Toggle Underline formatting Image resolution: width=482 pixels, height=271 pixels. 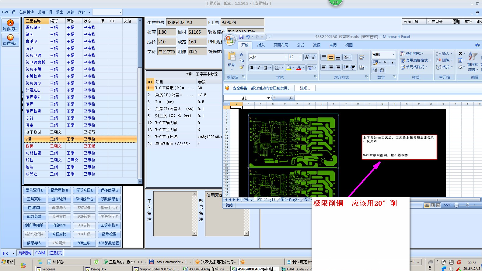pyautogui.click(x=266, y=68)
